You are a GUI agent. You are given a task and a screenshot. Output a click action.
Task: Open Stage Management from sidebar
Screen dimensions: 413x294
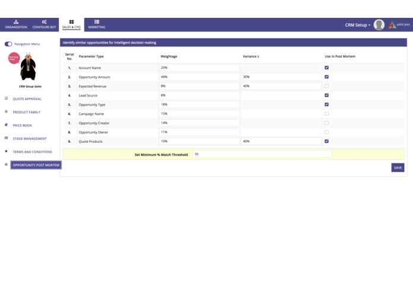(30, 139)
